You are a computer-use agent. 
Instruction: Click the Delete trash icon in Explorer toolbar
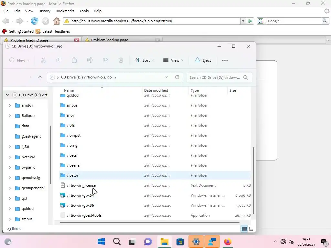tap(121, 60)
